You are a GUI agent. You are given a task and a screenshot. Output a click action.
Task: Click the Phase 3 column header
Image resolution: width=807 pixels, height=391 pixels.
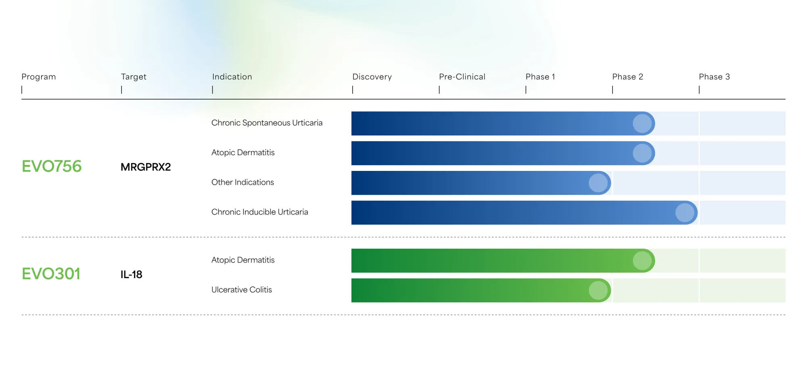pyautogui.click(x=714, y=77)
